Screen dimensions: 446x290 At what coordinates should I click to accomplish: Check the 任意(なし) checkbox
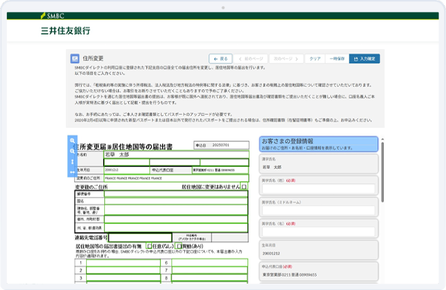pos(149,246)
